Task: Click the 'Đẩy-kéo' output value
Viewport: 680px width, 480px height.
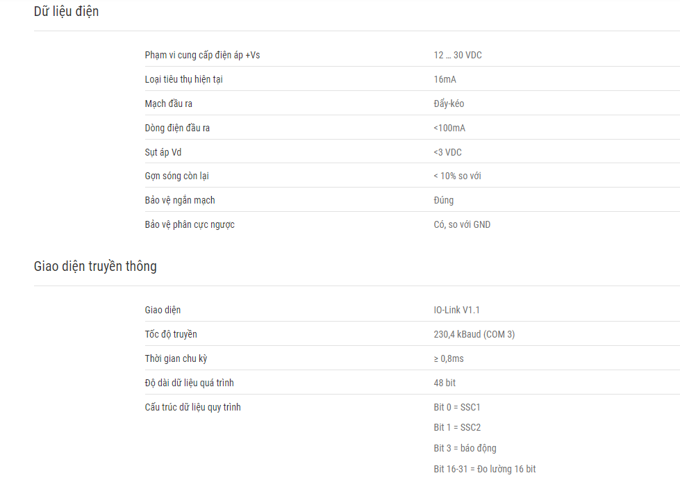Action: click(x=449, y=104)
